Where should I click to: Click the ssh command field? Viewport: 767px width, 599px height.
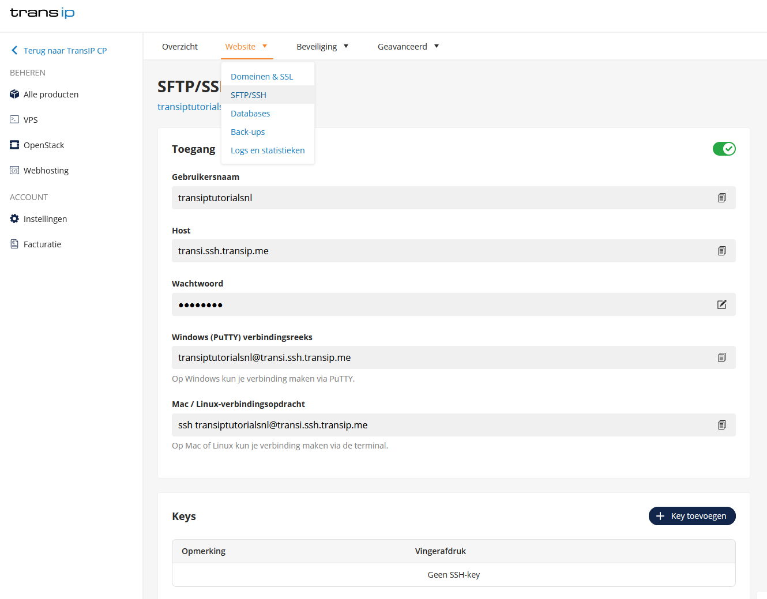point(454,425)
